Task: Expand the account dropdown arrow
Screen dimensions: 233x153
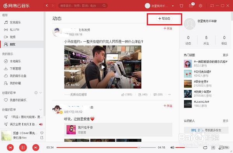Action: tap(173, 6)
